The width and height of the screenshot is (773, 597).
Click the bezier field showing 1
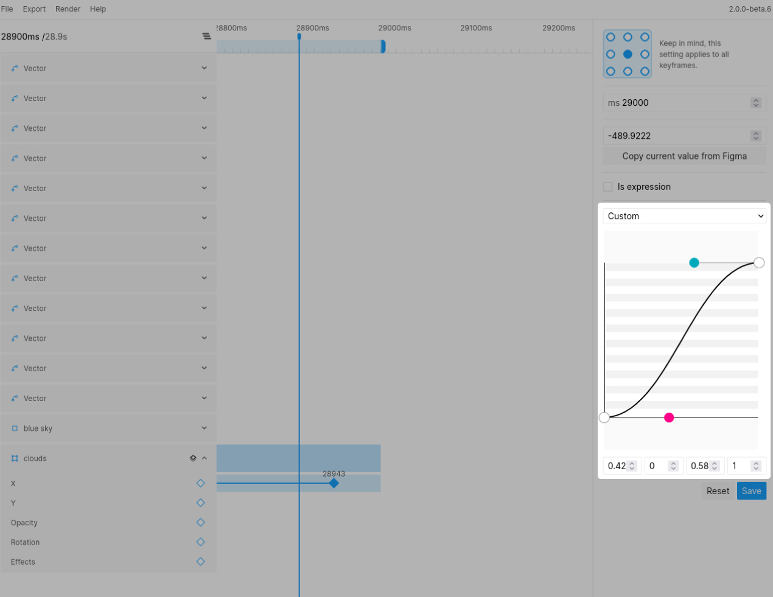(x=746, y=466)
